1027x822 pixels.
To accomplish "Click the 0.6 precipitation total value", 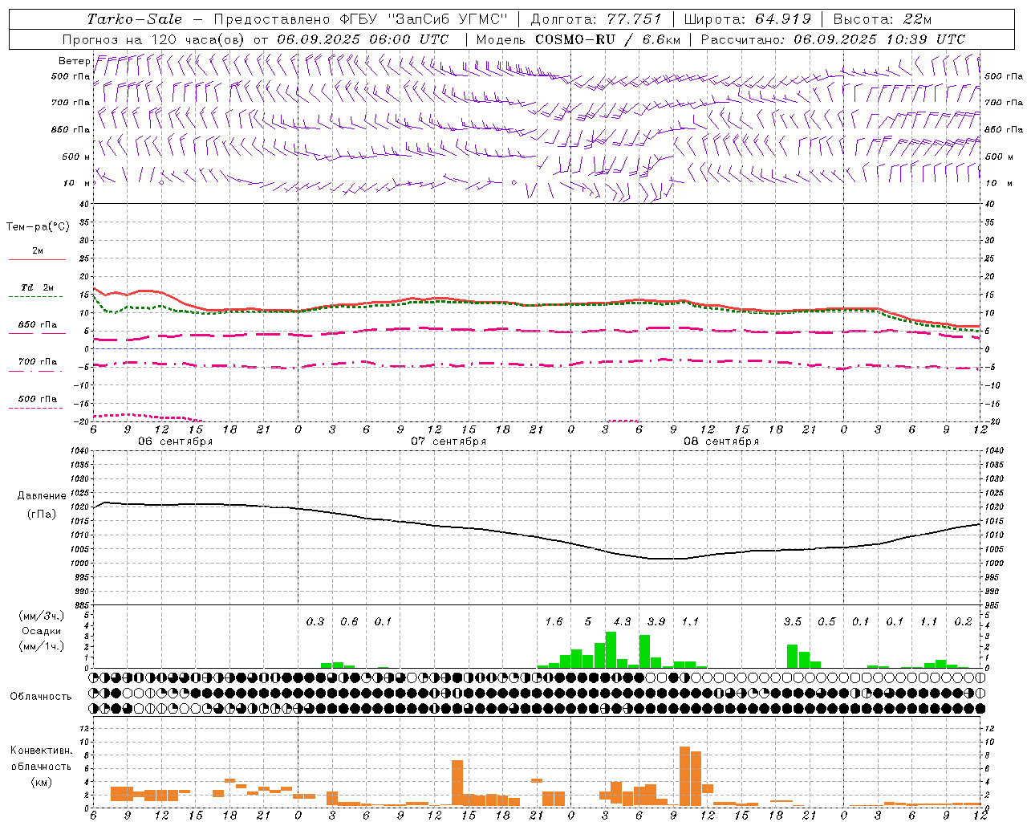I will (349, 621).
